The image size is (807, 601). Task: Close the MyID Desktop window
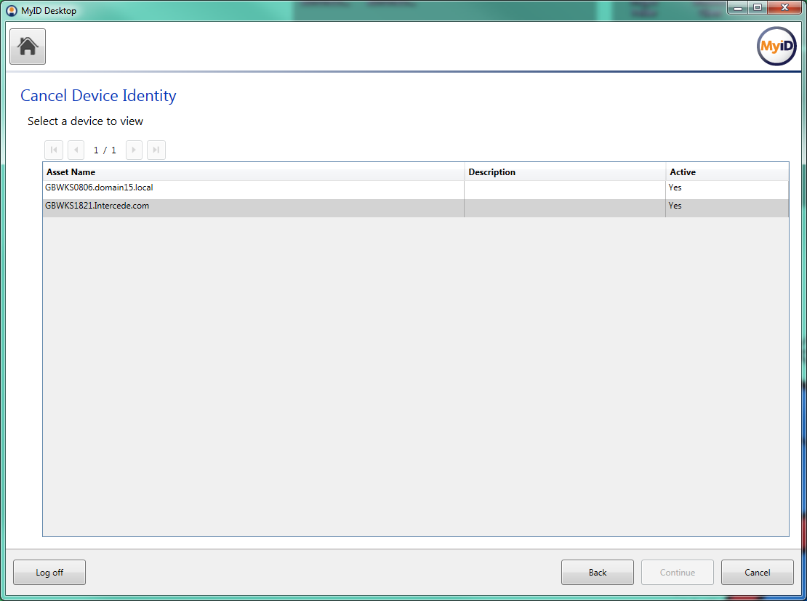[784, 8]
